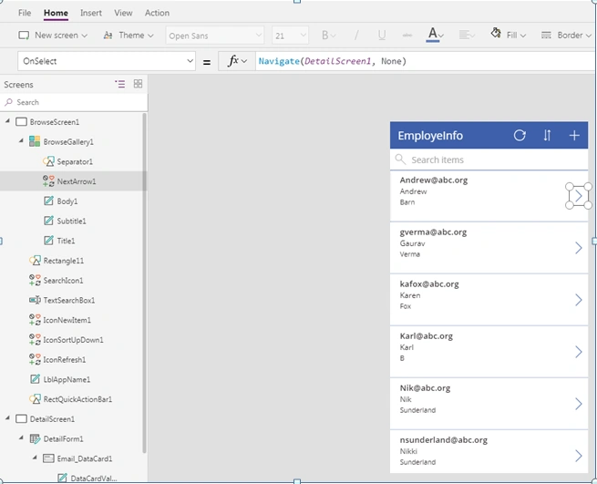
Task: Collapse the DetailScreen1 tree node
Action: tap(7, 418)
